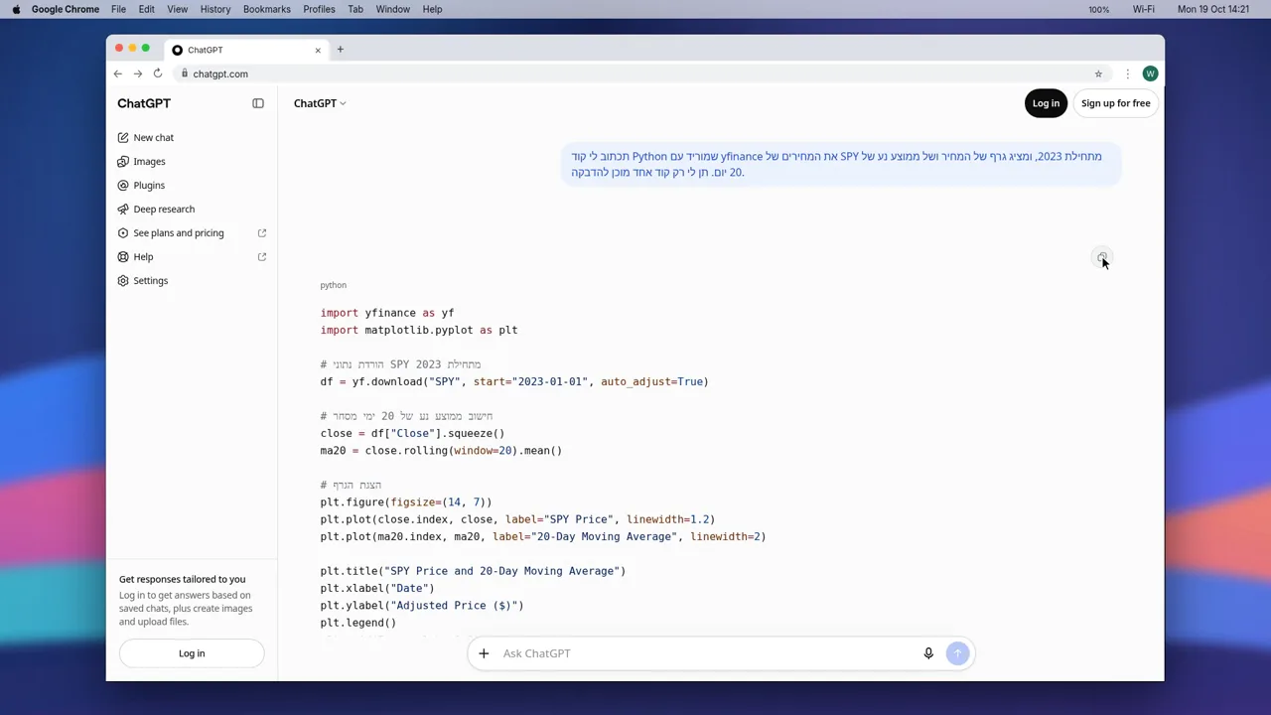Open Plugins in the sidebar
This screenshot has height=715, width=1271.
[149, 186]
